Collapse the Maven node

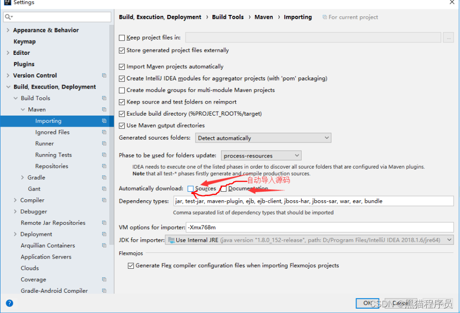point(23,109)
